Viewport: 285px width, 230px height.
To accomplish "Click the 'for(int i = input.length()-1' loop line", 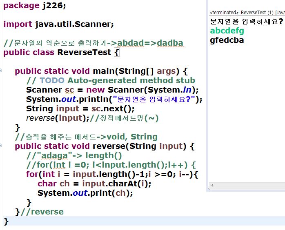I will click(x=112, y=175).
